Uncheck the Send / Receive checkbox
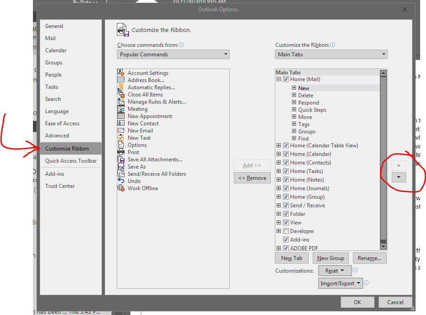Image resolution: width=426 pixels, height=315 pixels. tap(286, 205)
